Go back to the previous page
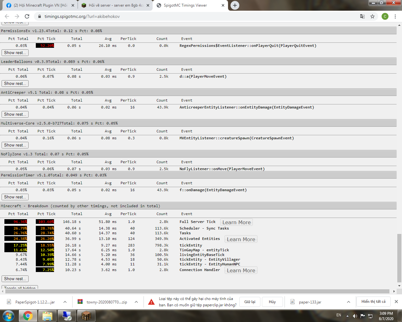Viewport: 402px width, 322px height. pyautogui.click(x=7, y=16)
